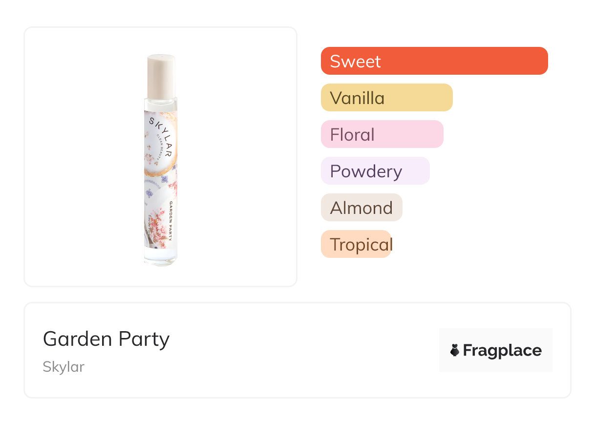Click the cream-colored perfume bottle cap

161,76
